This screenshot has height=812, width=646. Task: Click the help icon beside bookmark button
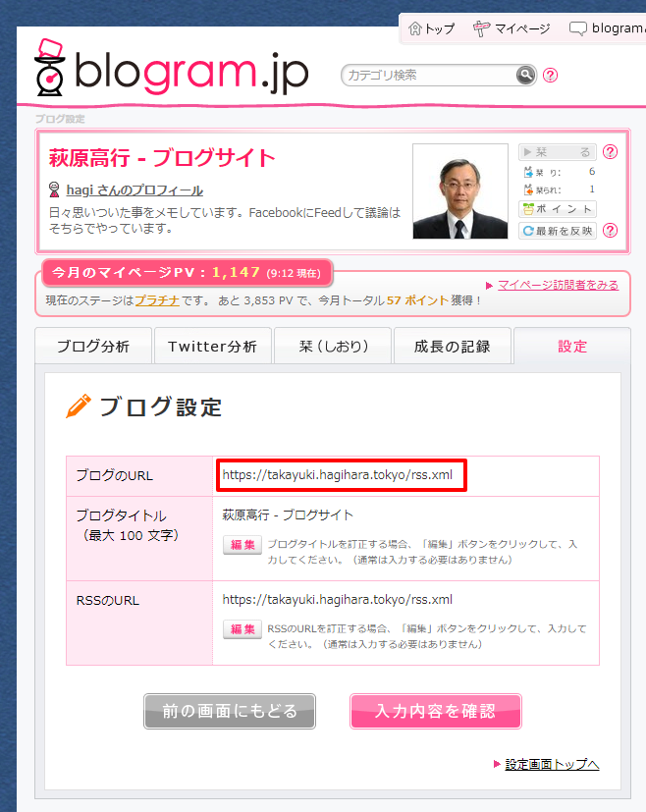[611, 152]
